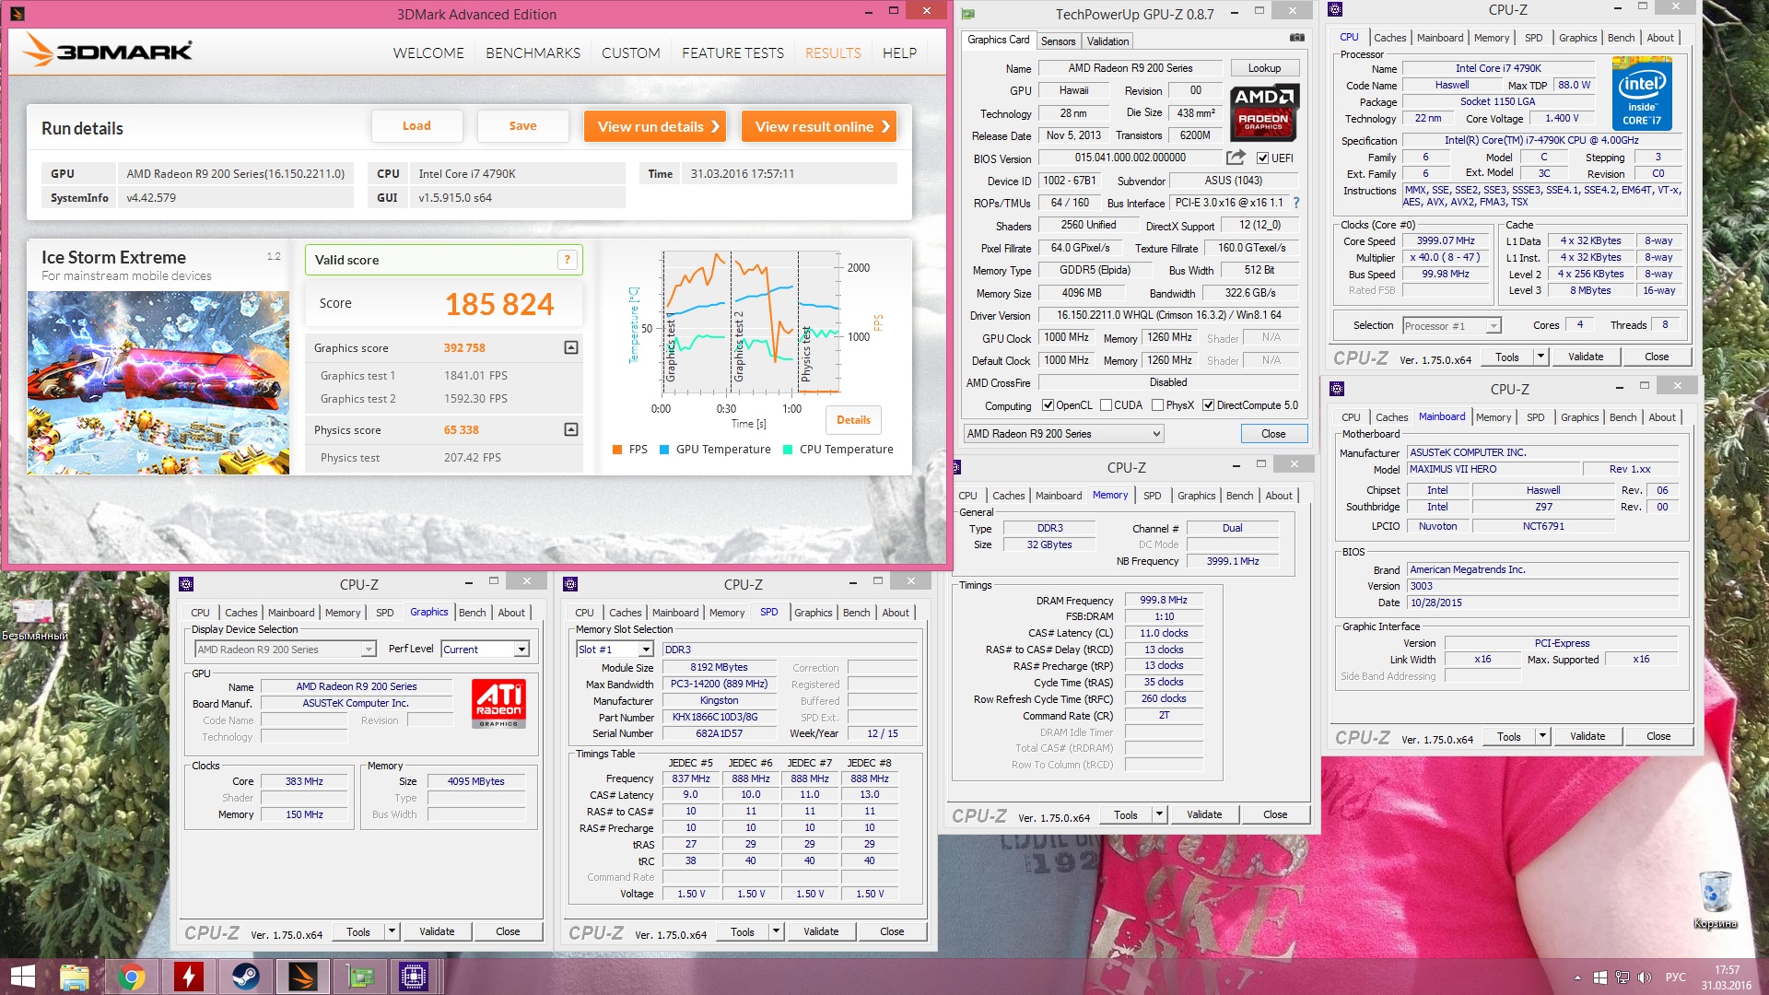
Task: Open the Caches tab in CPU-Z CPU window
Action: pos(1389,38)
